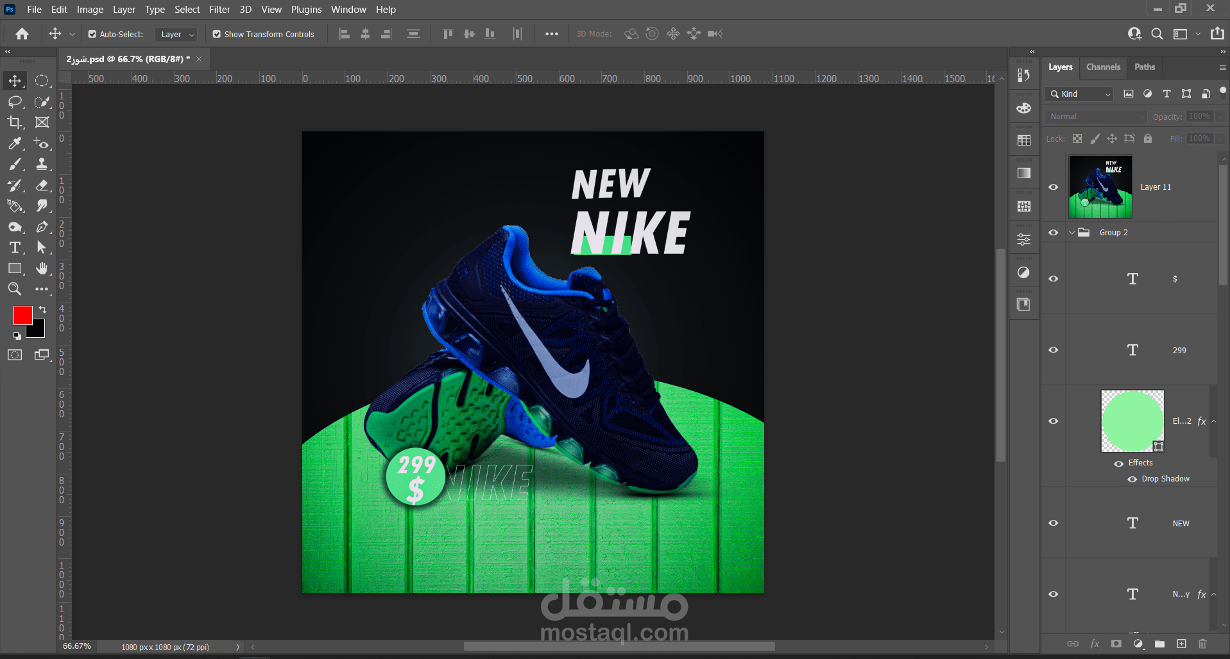This screenshot has height=659, width=1230.
Task: Hide the NEW text layer
Action: (1054, 523)
